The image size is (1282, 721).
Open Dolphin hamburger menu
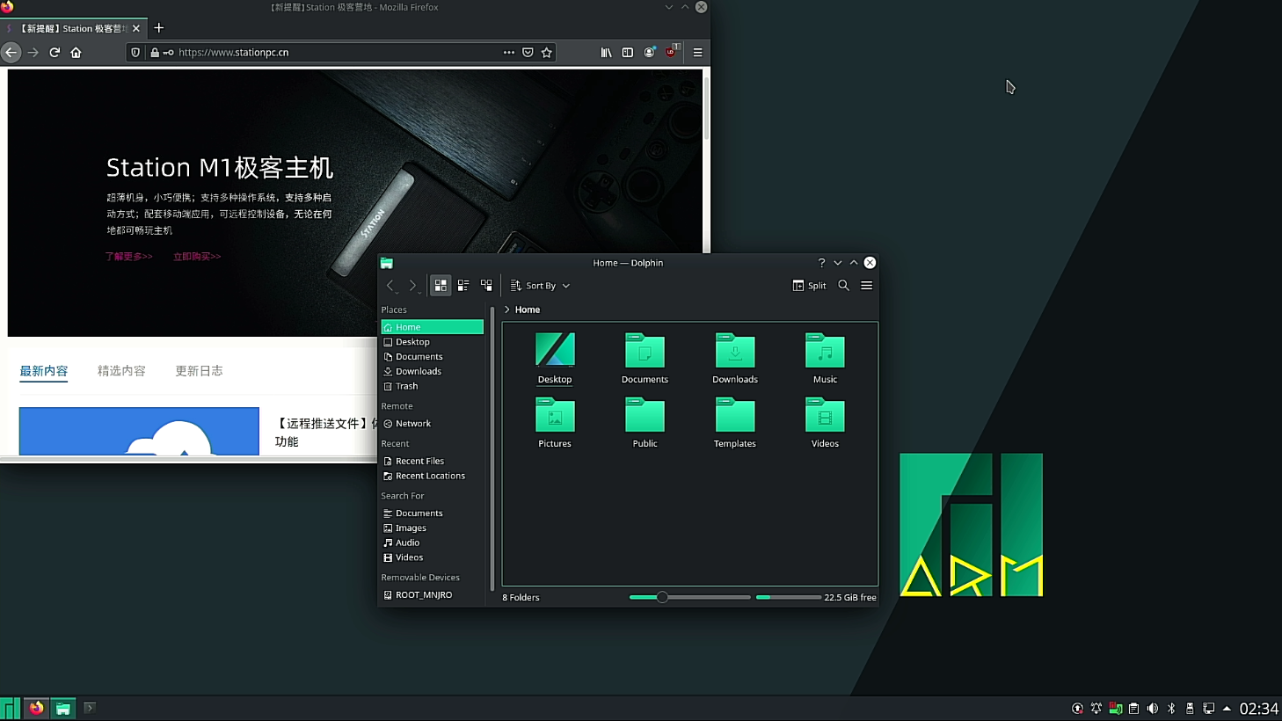[x=866, y=286]
